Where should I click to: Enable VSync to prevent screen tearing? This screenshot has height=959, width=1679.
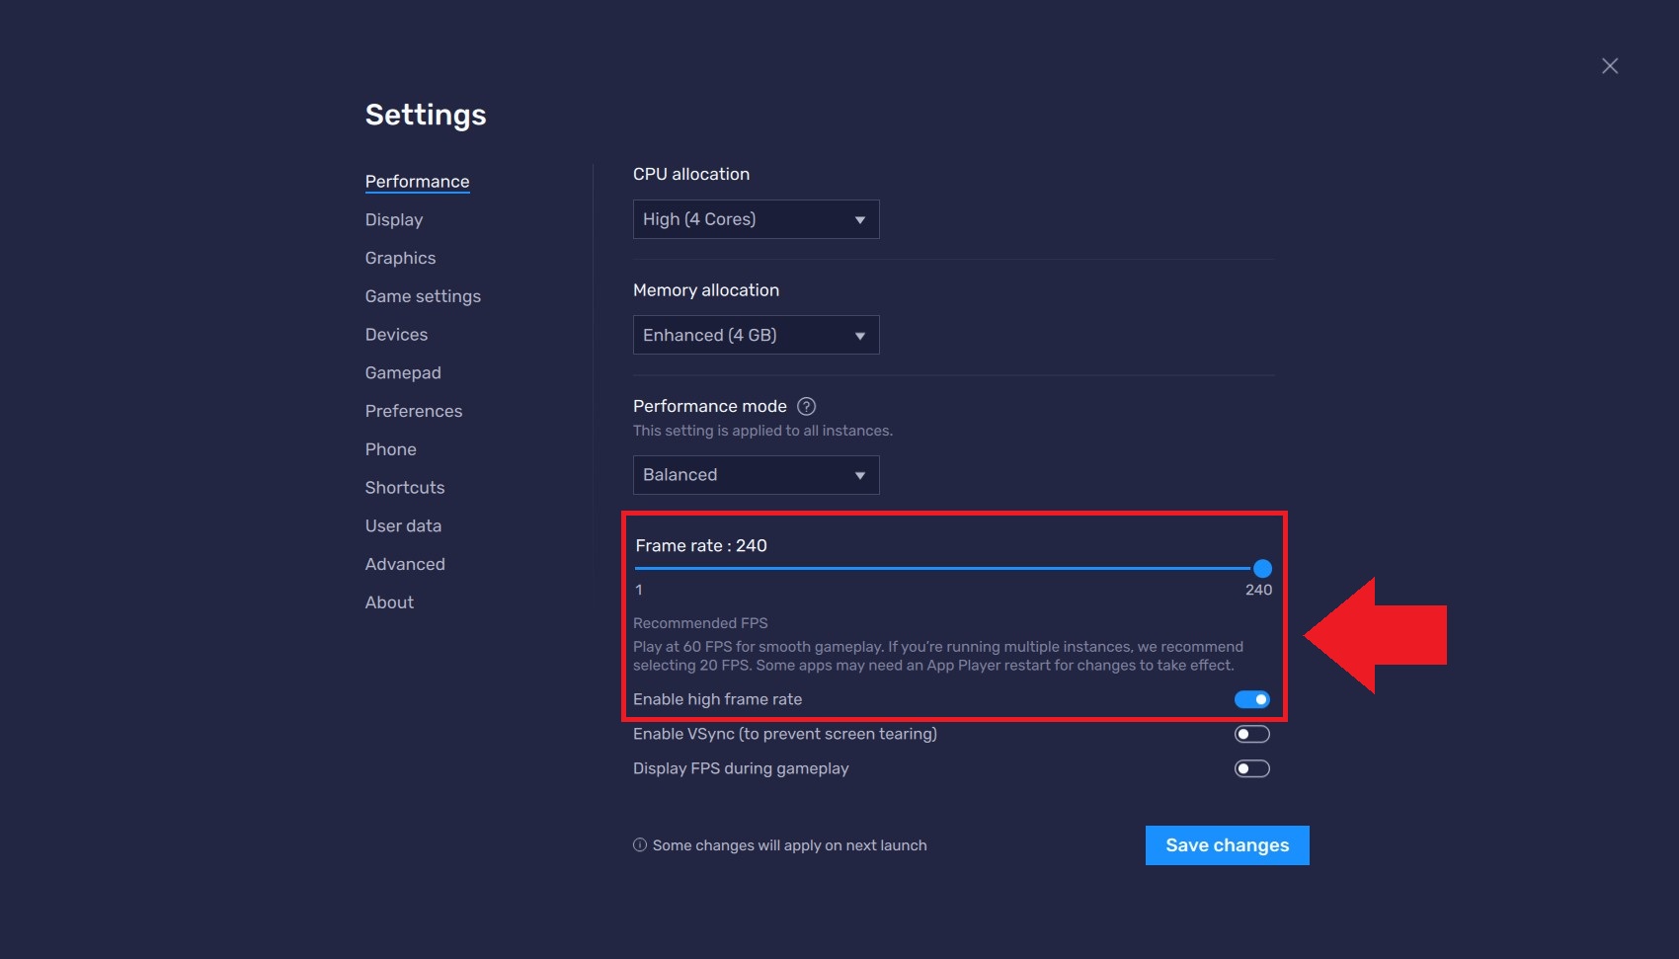1251,734
